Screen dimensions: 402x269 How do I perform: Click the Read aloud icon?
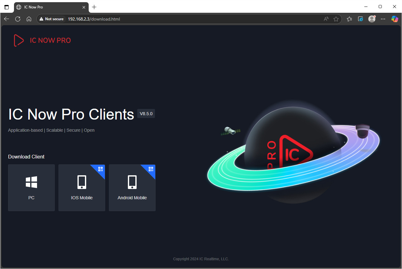326,19
